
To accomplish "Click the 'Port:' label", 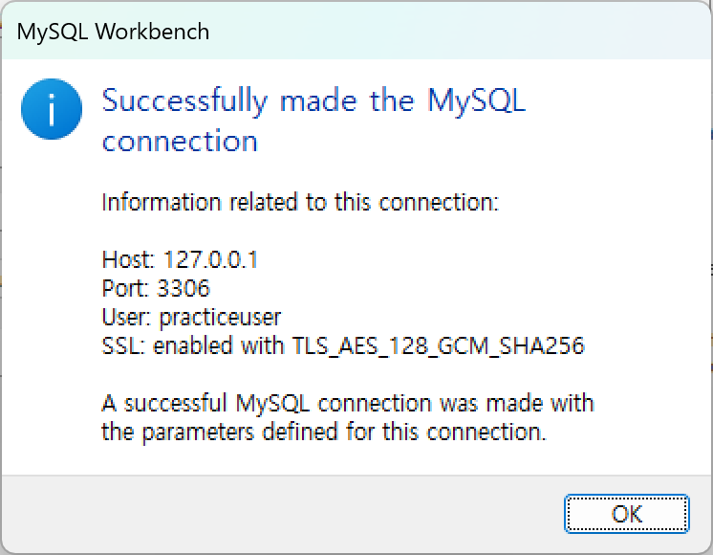I will 125,288.
